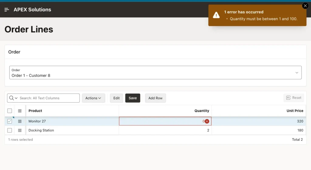Expand the Actions menu

pos(94,98)
